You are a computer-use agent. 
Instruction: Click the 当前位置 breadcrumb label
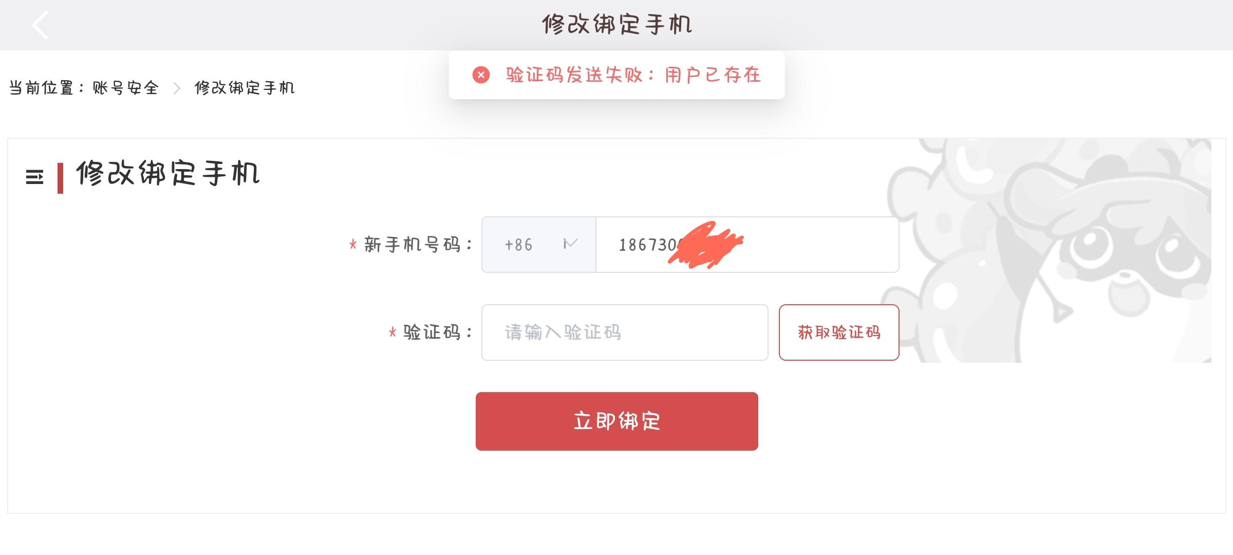tap(42, 88)
